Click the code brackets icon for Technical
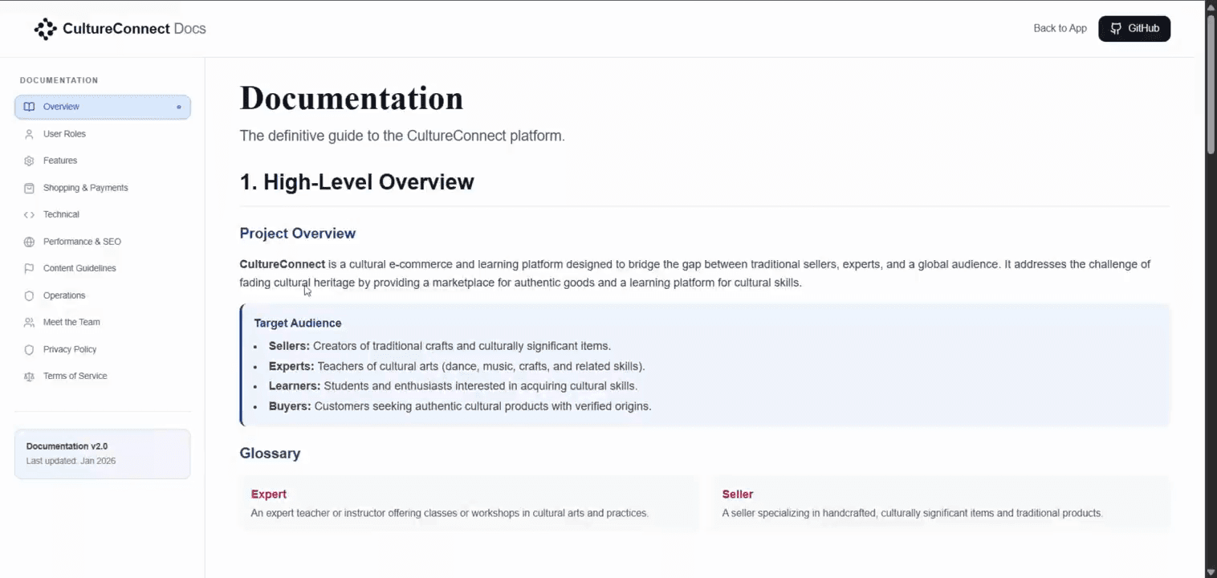 point(29,214)
